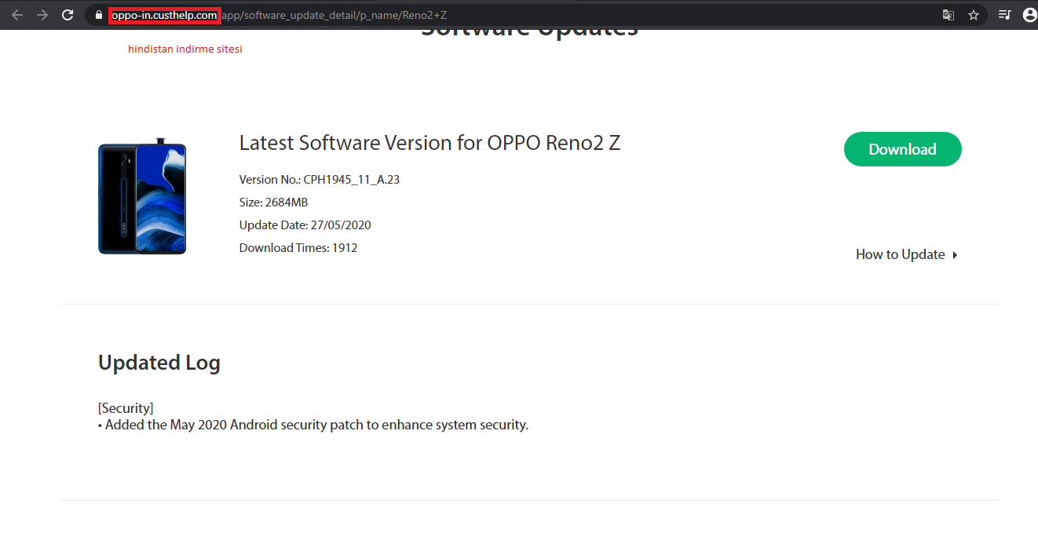Bookmark this page with the star icon

click(974, 15)
